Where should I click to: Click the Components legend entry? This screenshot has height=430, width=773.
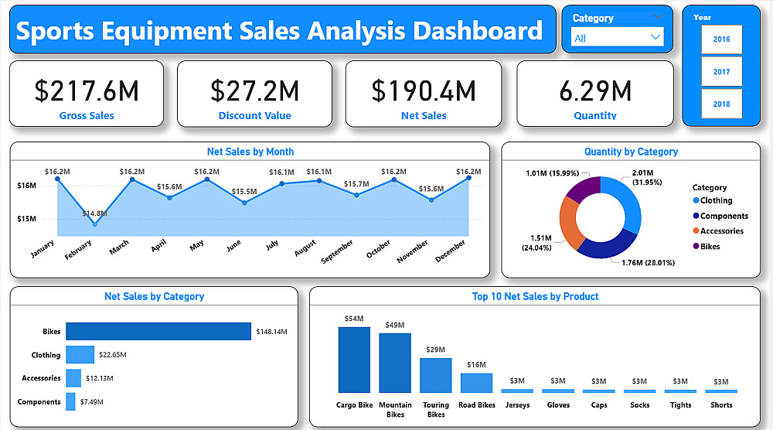[x=720, y=216]
